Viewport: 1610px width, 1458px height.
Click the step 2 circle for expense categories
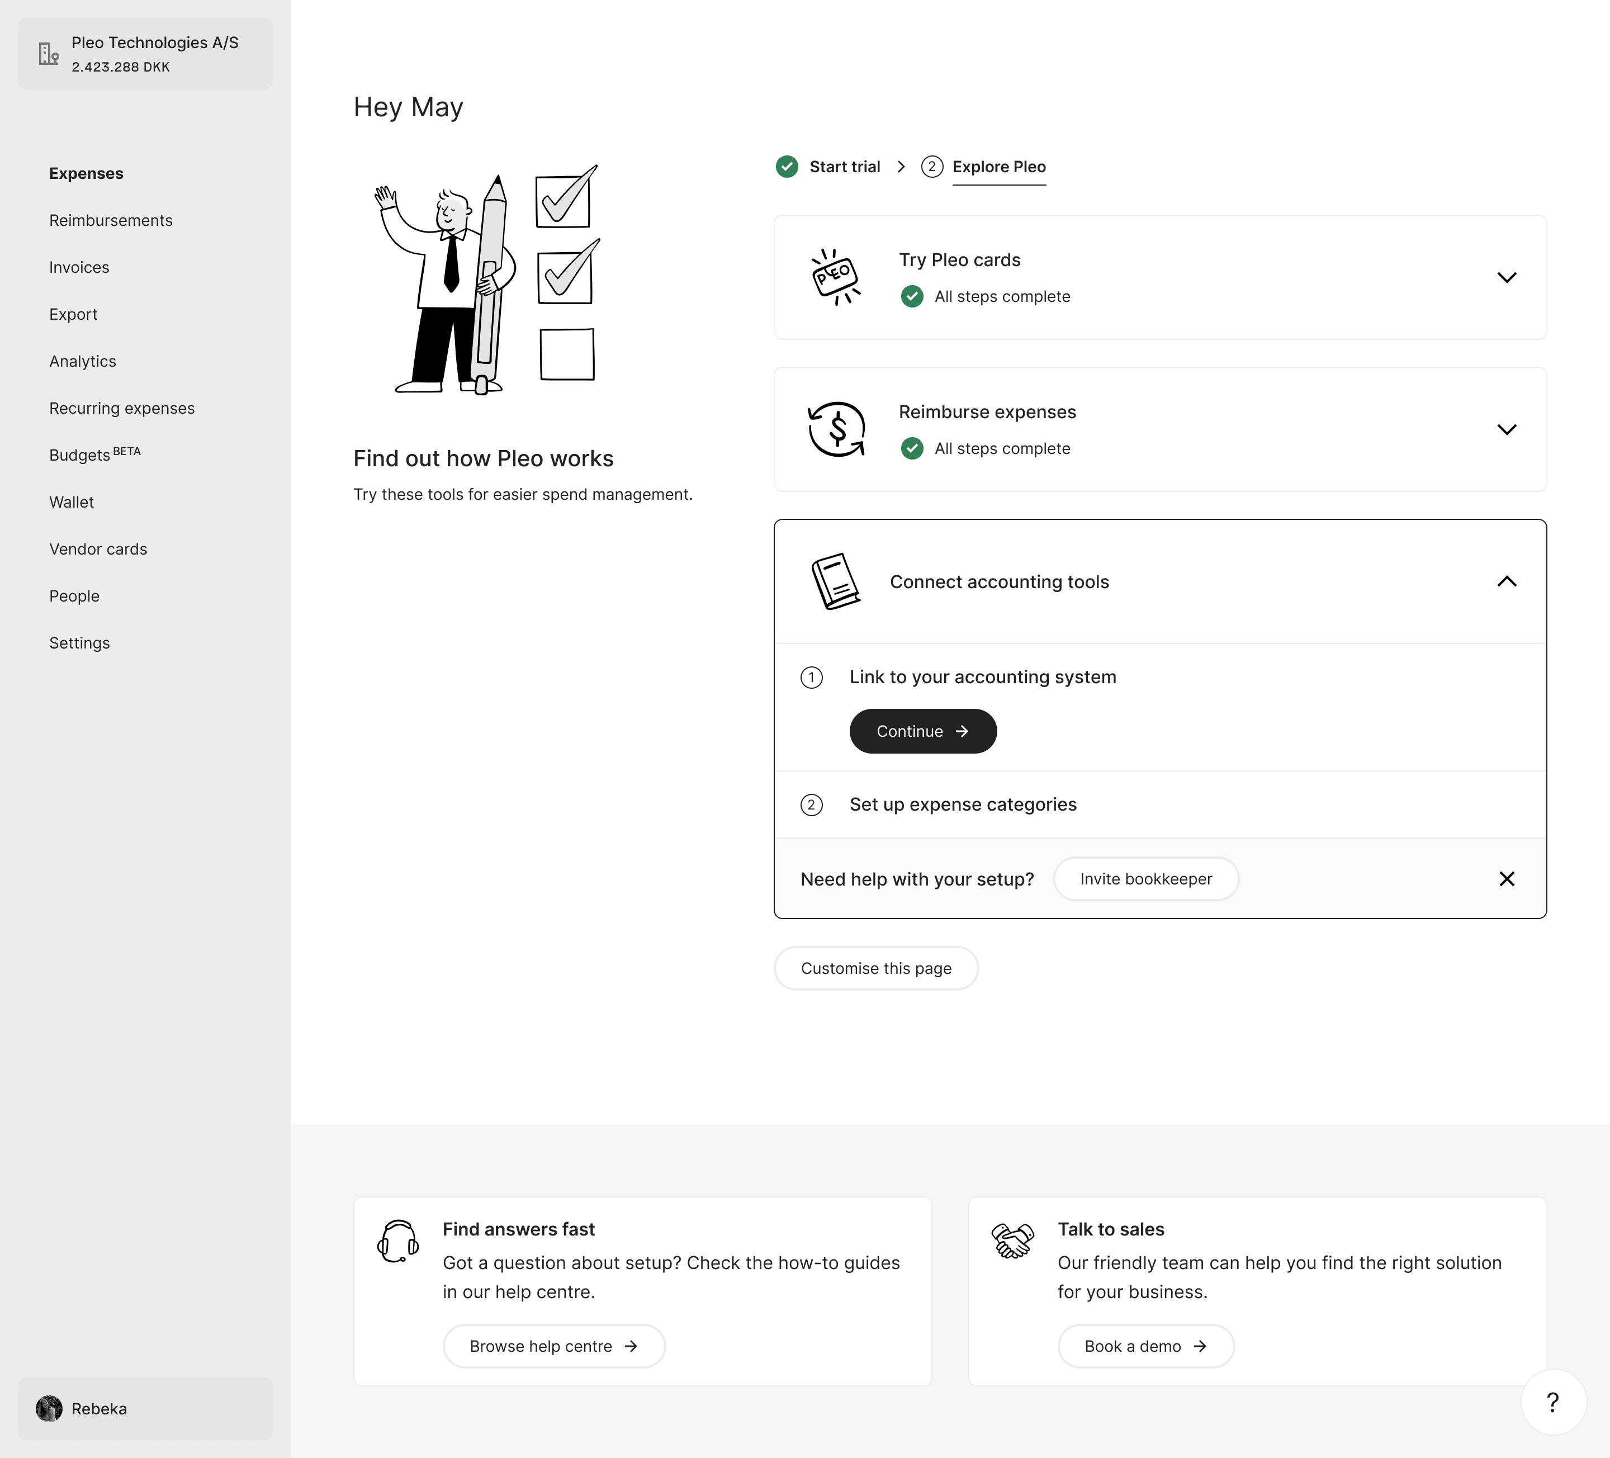point(811,805)
